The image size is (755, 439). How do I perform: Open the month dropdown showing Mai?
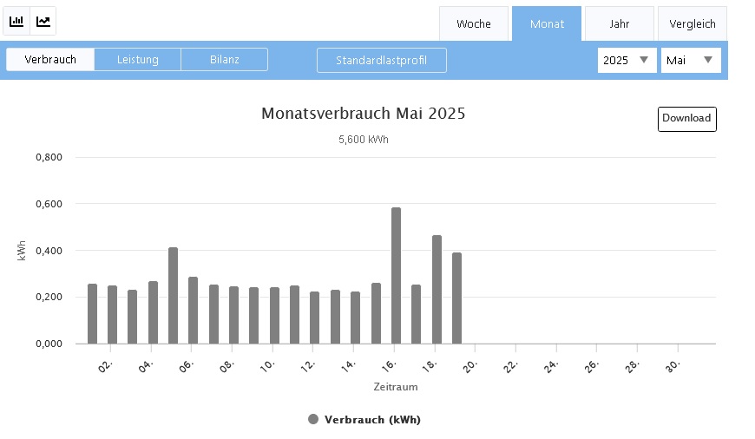(691, 60)
